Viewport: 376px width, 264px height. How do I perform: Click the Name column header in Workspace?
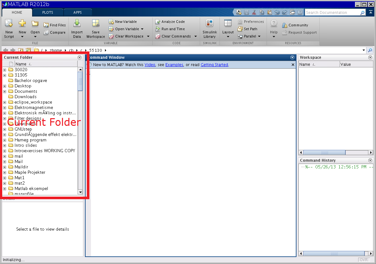319,64
